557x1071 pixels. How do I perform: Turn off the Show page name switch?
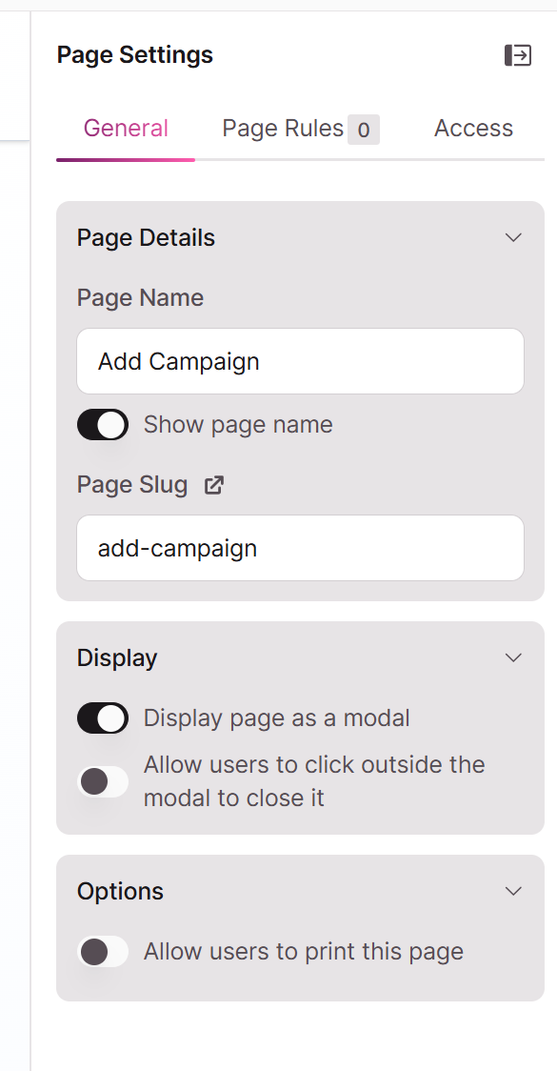click(103, 425)
